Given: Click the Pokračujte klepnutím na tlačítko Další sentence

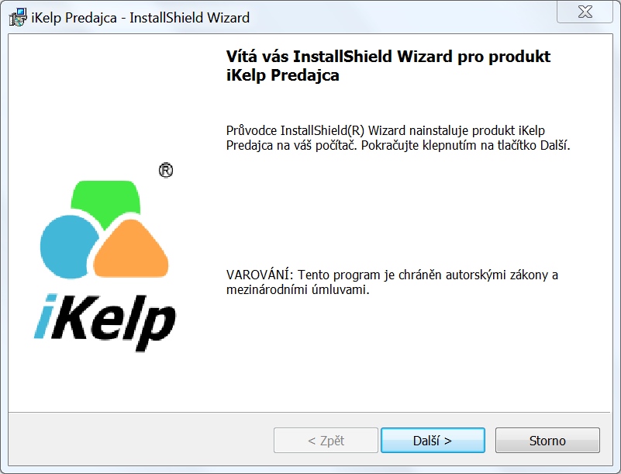Looking at the screenshot, I should point(465,145).
